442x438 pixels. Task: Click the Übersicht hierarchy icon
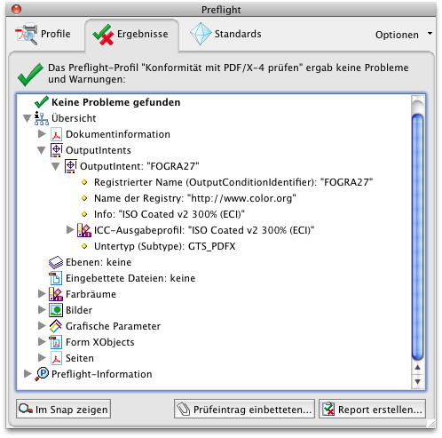click(x=42, y=118)
